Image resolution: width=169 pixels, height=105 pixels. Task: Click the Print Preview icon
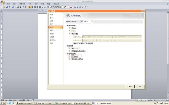click(15, 7)
